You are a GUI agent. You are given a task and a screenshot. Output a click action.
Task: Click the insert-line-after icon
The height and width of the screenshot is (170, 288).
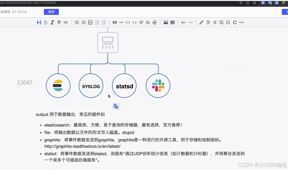[x=148, y=23]
